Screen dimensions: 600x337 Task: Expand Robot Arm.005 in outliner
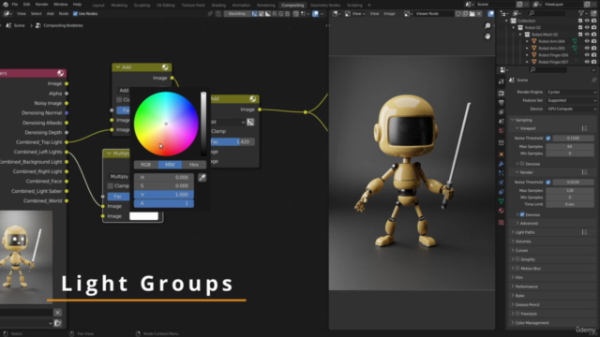[x=527, y=48]
